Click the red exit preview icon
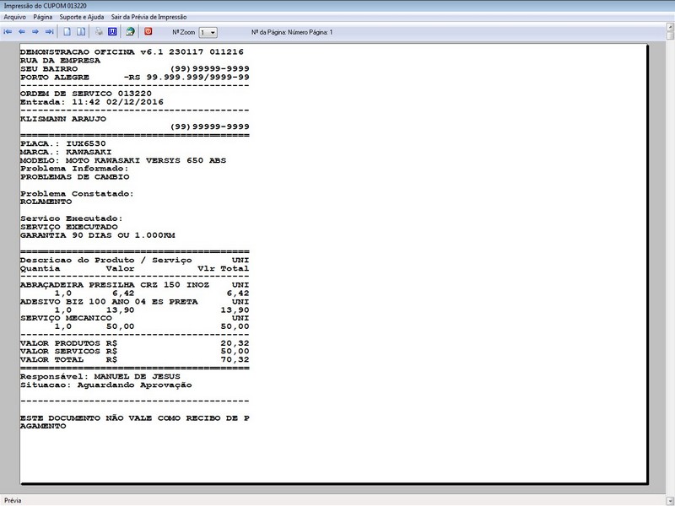675x506 pixels. coord(148,32)
